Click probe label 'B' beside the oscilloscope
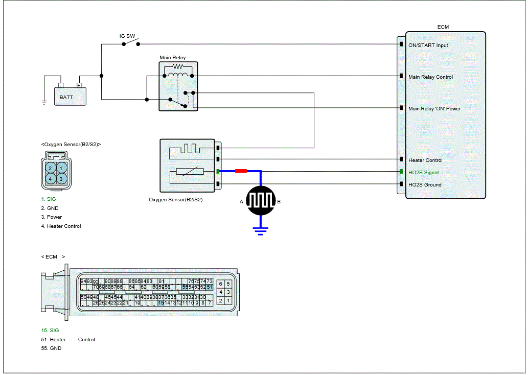The width and height of the screenshot is (528, 375). 279,202
